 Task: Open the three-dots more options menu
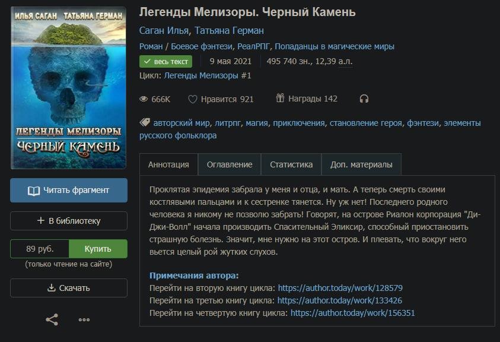(84, 319)
